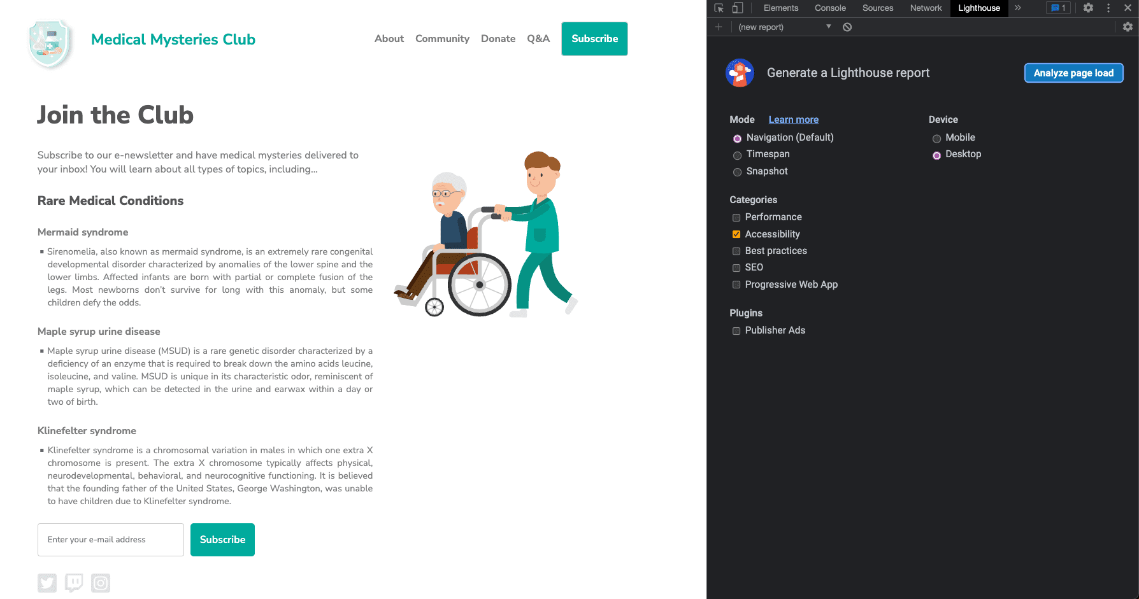This screenshot has width=1139, height=599.
Task: Click the Twitter icon in footer
Action: tap(47, 583)
